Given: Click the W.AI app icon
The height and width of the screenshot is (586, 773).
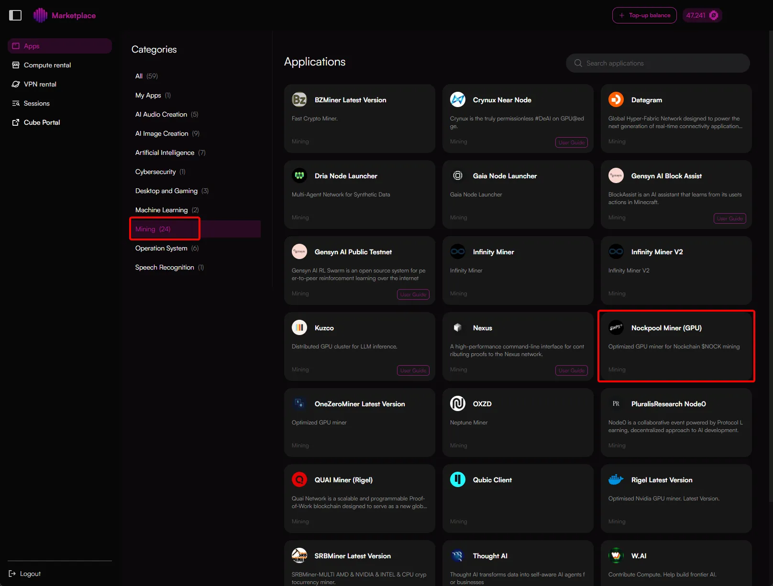Looking at the screenshot, I should click(616, 555).
